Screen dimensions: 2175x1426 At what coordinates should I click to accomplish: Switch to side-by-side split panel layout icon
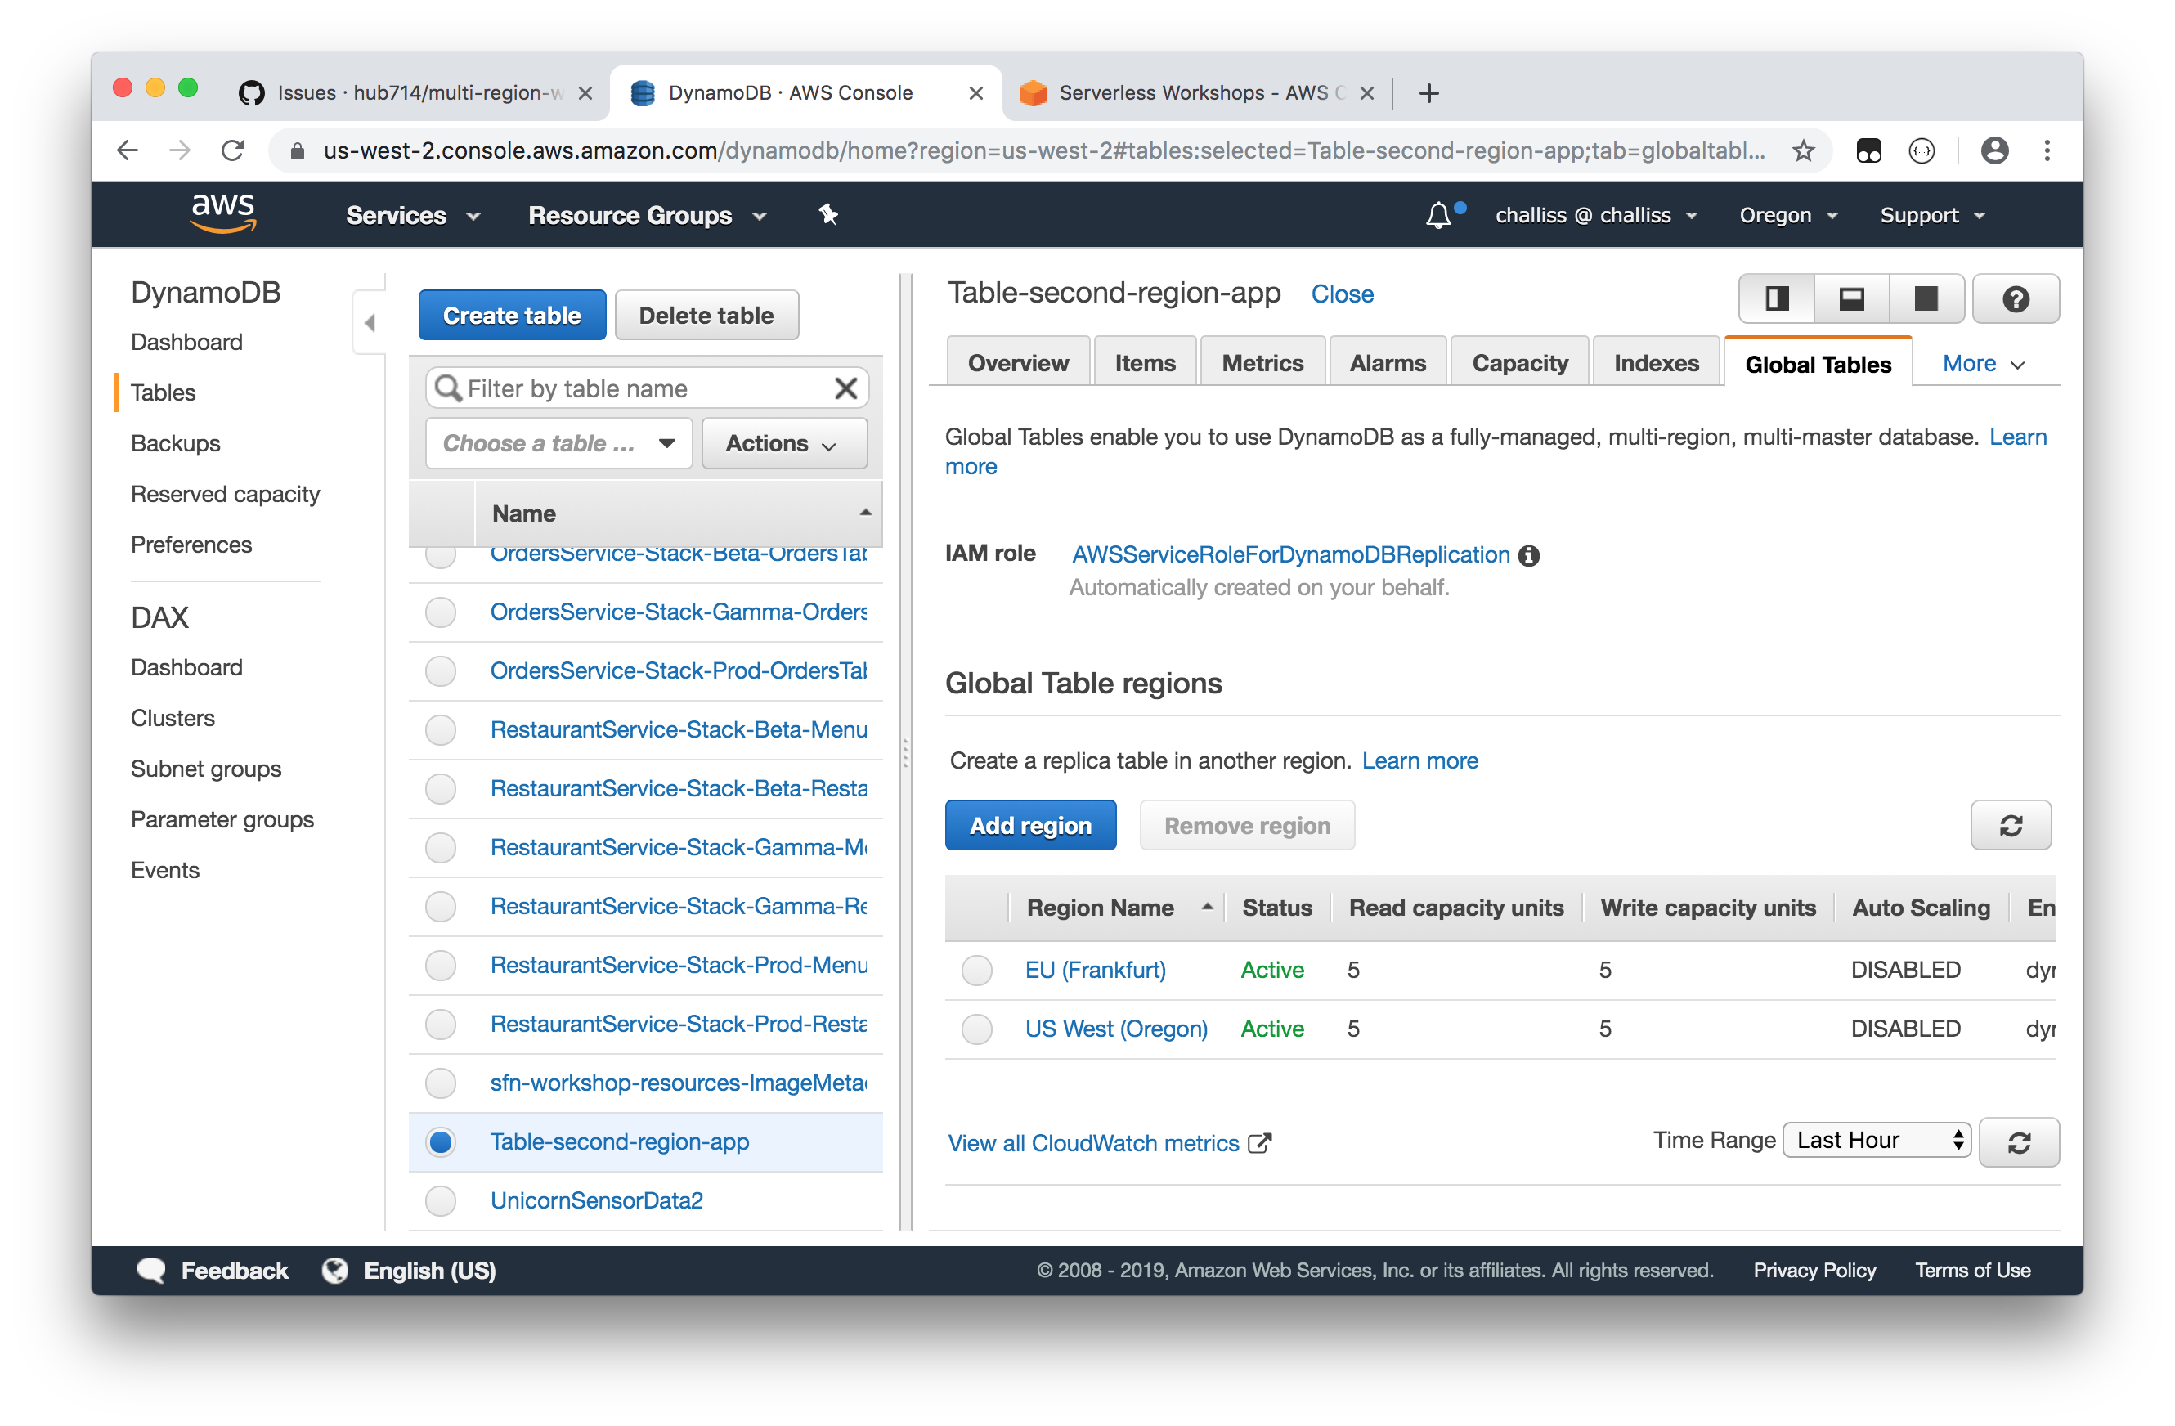click(1777, 299)
